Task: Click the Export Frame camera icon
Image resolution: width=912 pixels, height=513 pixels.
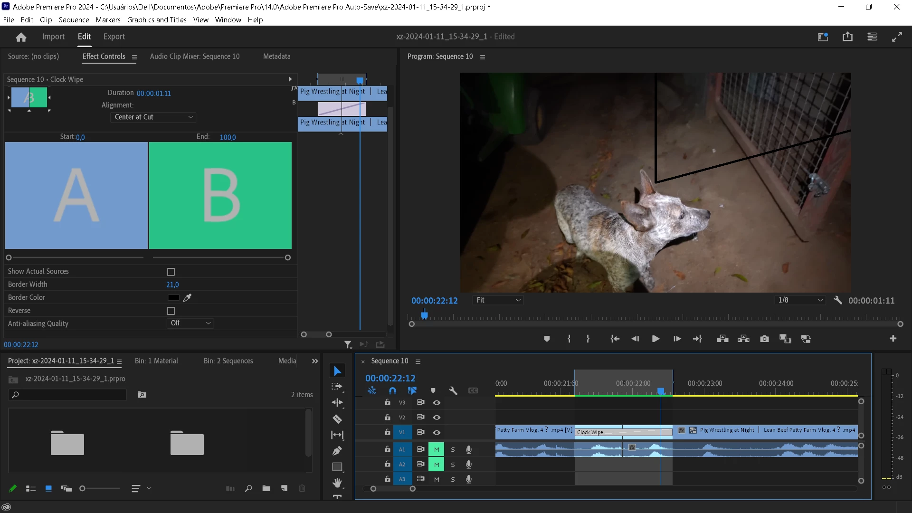Action: point(764,339)
